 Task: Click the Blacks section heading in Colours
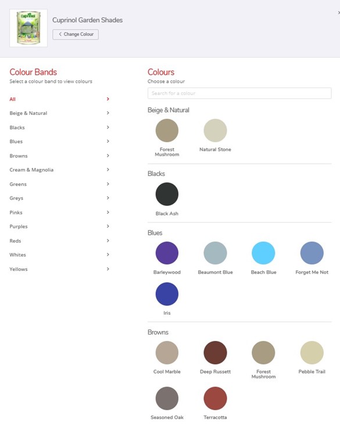click(x=156, y=174)
